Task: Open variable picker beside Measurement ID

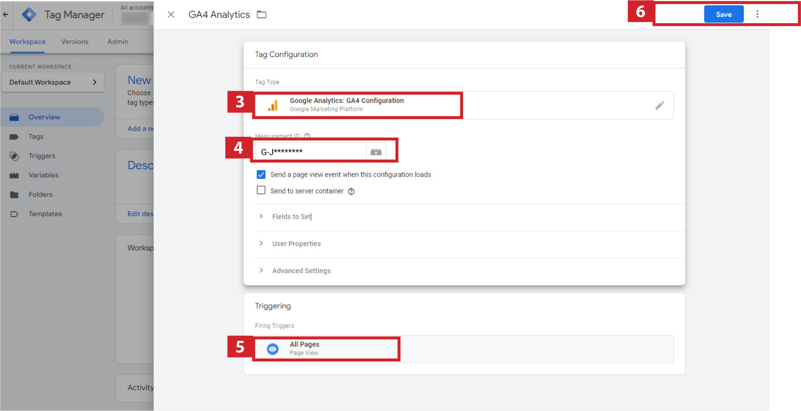Action: click(376, 152)
